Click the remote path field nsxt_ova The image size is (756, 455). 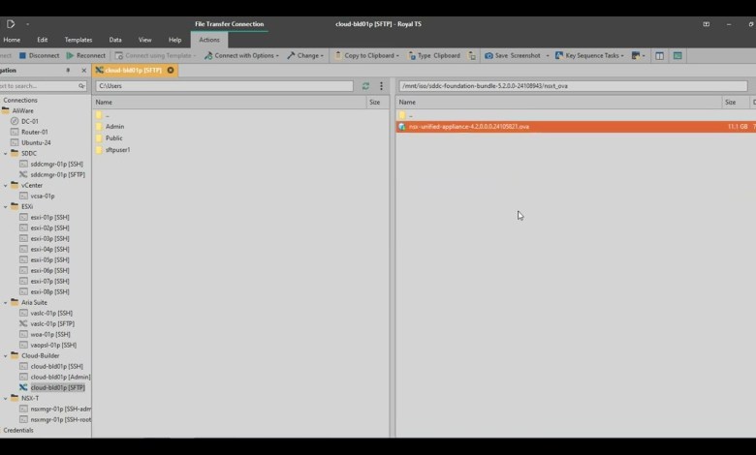573,86
